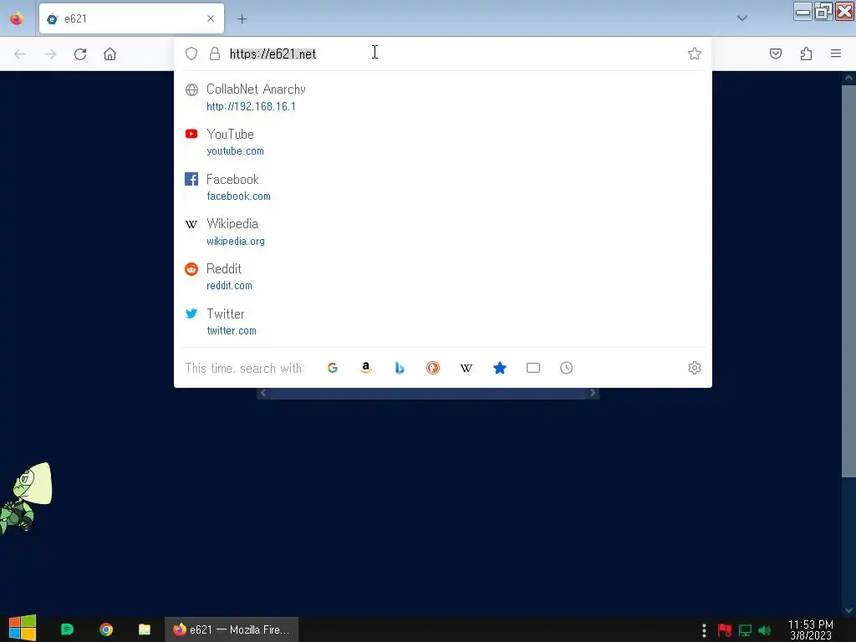Image resolution: width=856 pixels, height=642 pixels.
Task: Open the Extensions puzzle icon
Action: 806,53
